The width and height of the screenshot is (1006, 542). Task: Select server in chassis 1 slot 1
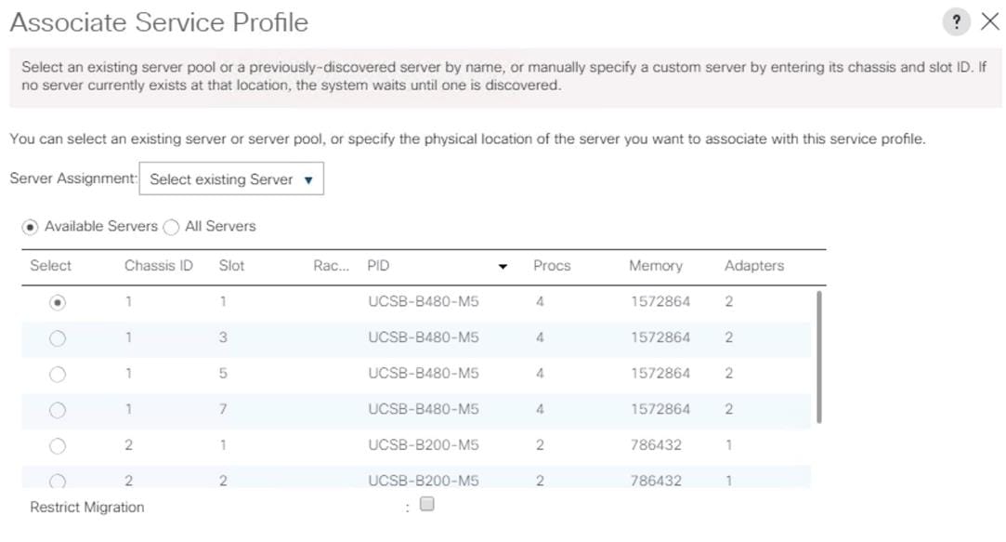point(58,302)
